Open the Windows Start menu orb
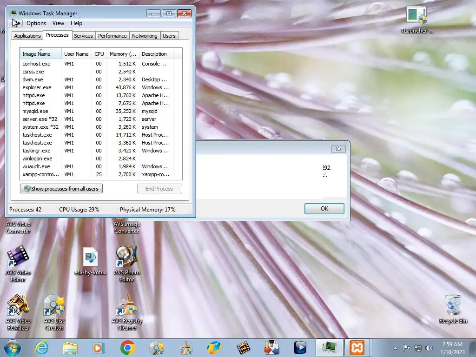The image size is (476, 357). point(13,348)
